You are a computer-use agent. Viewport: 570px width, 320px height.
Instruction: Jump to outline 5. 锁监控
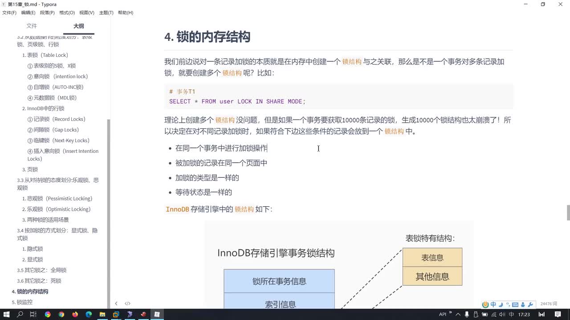pos(22,302)
